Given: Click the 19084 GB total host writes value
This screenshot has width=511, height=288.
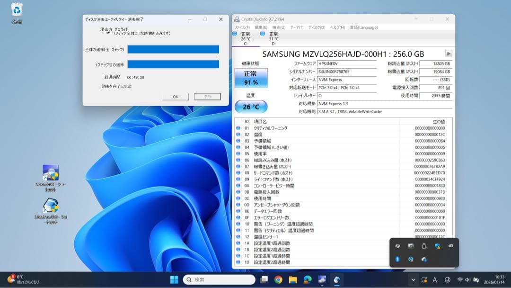Looking at the screenshot, I should (436, 72).
